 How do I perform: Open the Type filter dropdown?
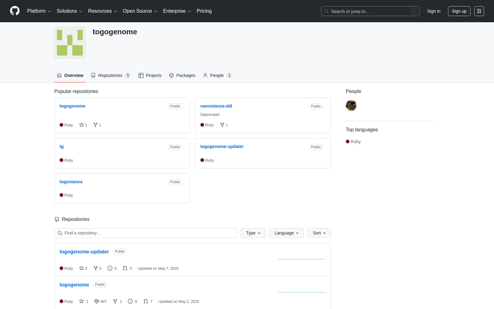[x=253, y=233]
